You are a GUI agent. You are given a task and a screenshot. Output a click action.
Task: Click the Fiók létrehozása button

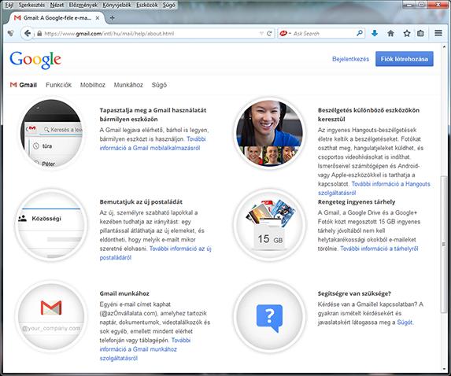click(x=404, y=59)
